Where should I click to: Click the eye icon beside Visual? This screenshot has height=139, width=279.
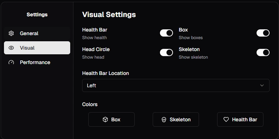[11, 48]
